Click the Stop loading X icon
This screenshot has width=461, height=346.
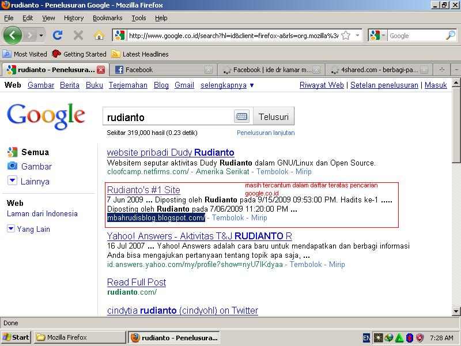click(78, 36)
